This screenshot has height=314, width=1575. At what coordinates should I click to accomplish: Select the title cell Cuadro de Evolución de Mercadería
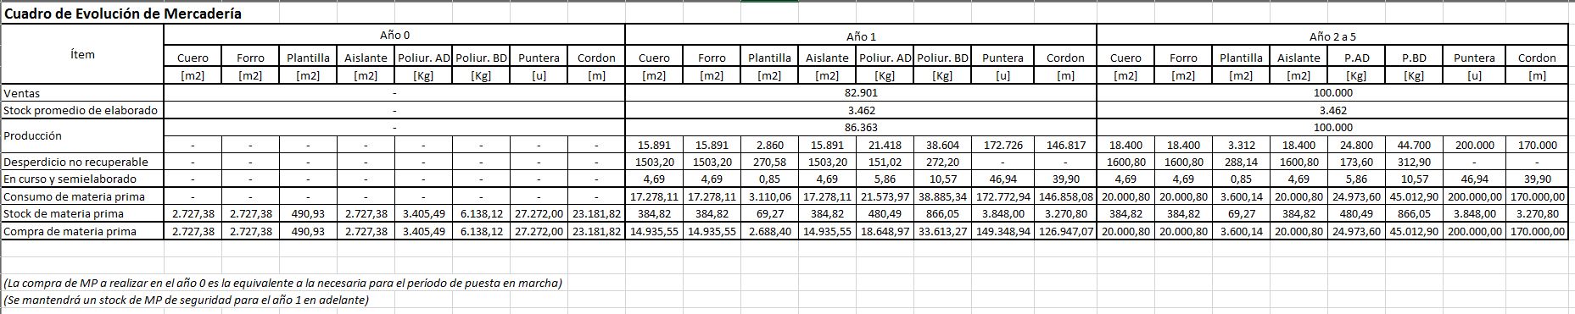point(123,14)
